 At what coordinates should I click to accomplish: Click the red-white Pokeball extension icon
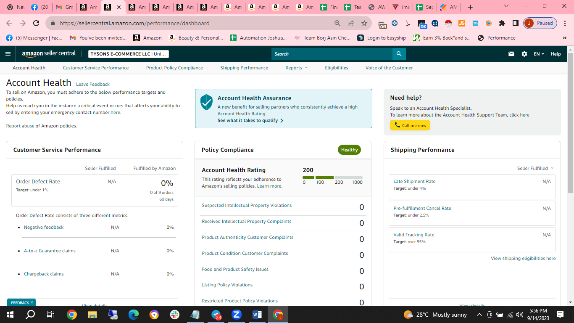448,23
